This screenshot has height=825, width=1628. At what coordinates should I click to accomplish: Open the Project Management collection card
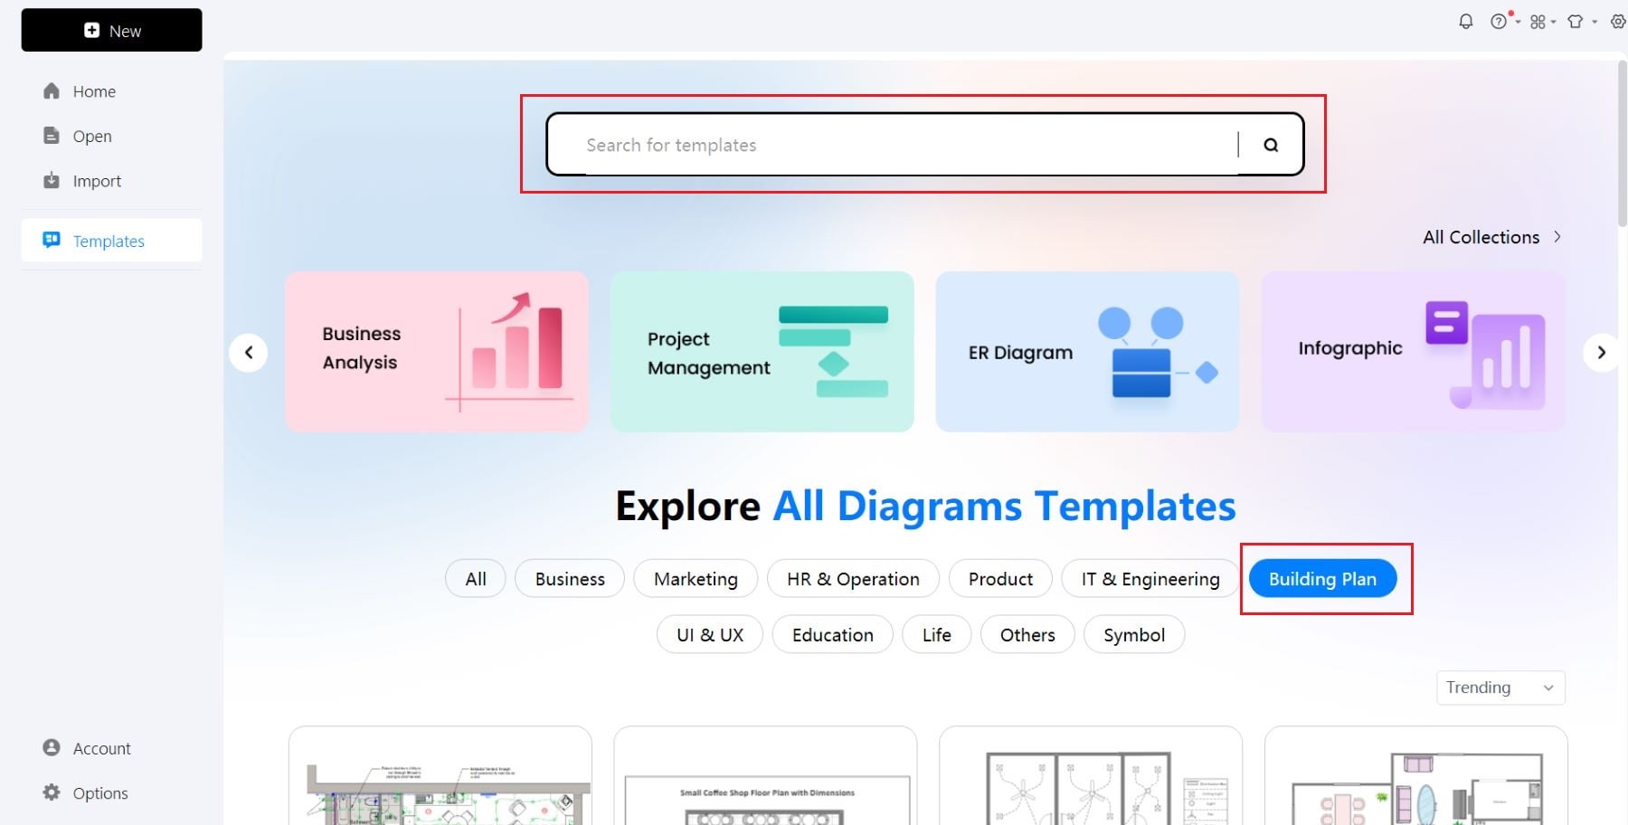coord(762,351)
